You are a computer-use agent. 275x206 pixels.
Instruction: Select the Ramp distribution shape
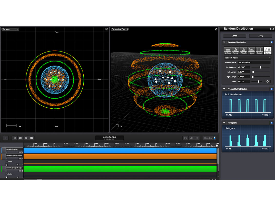click(251, 50)
